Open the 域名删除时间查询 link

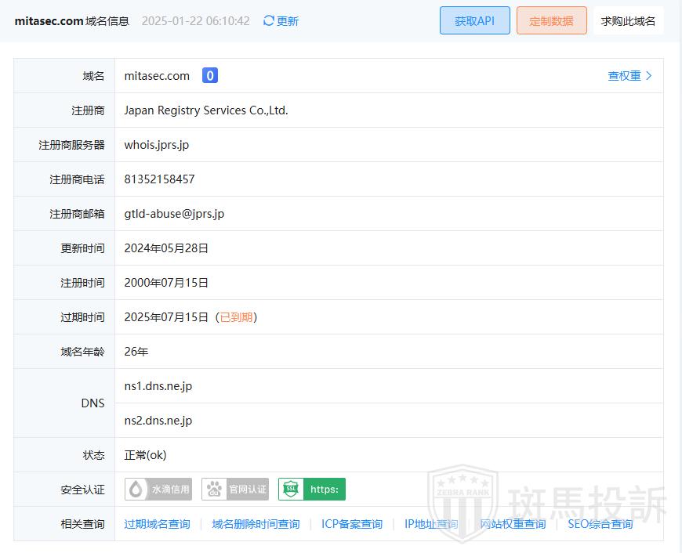pos(256,524)
